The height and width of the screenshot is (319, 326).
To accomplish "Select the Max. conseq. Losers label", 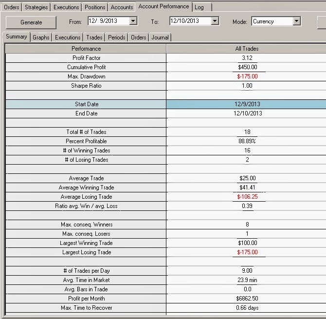I will pyautogui.click(x=86, y=234).
